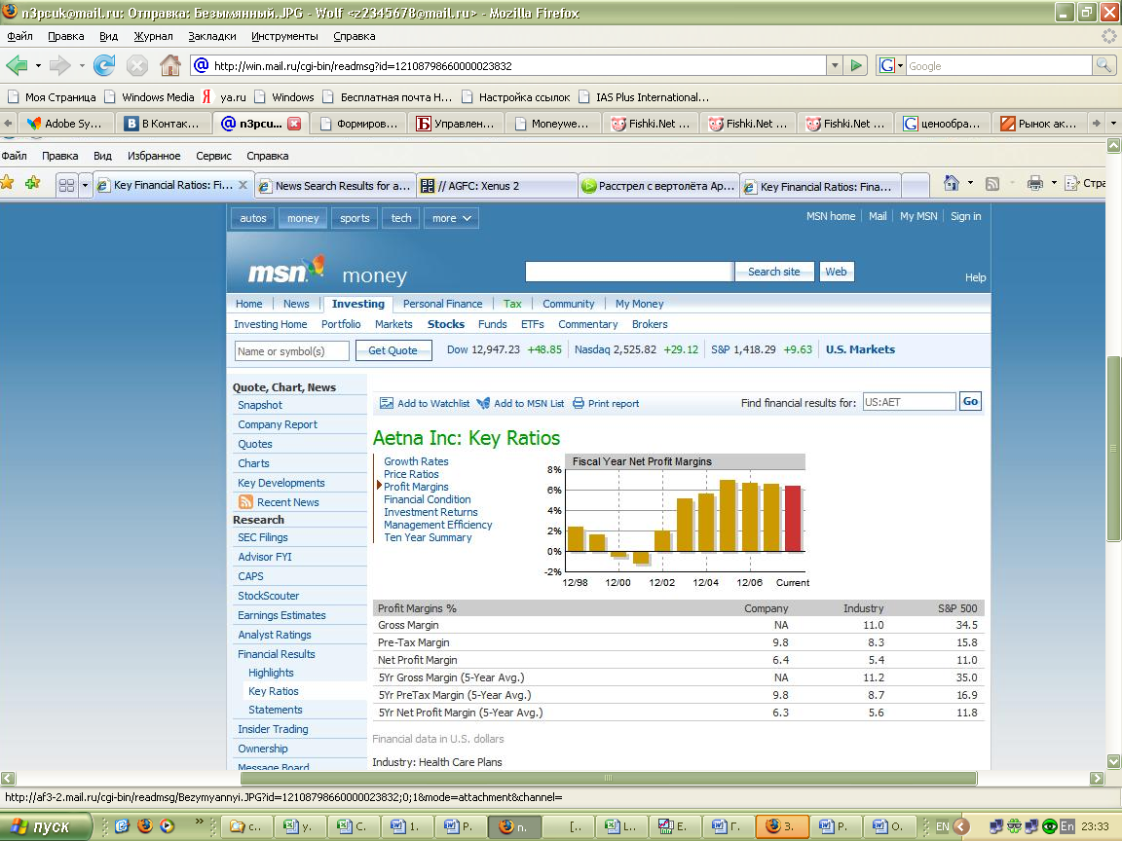
Task: Click the Get Quote button
Action: [393, 350]
